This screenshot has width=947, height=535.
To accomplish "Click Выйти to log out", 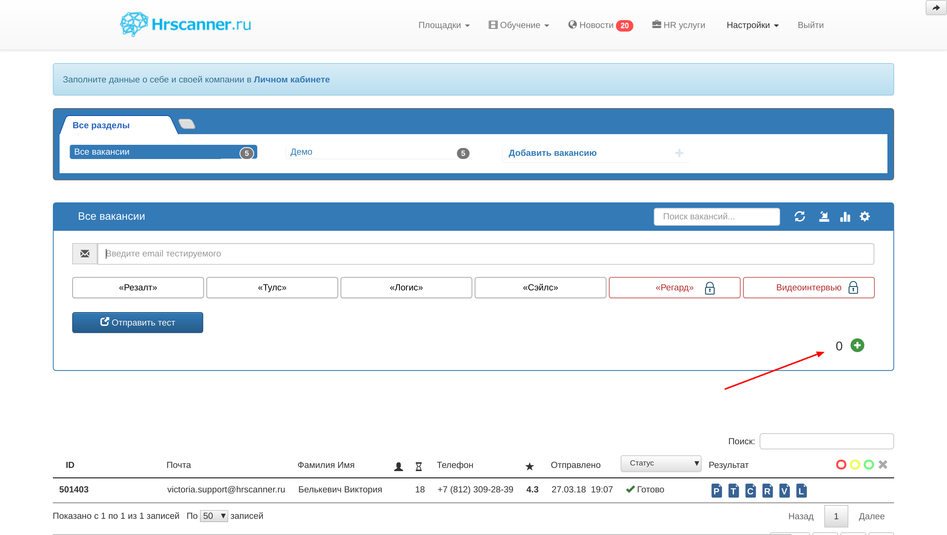I will 810,25.
